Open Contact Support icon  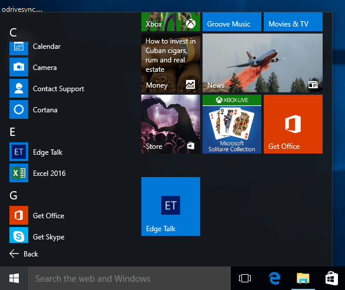19,88
